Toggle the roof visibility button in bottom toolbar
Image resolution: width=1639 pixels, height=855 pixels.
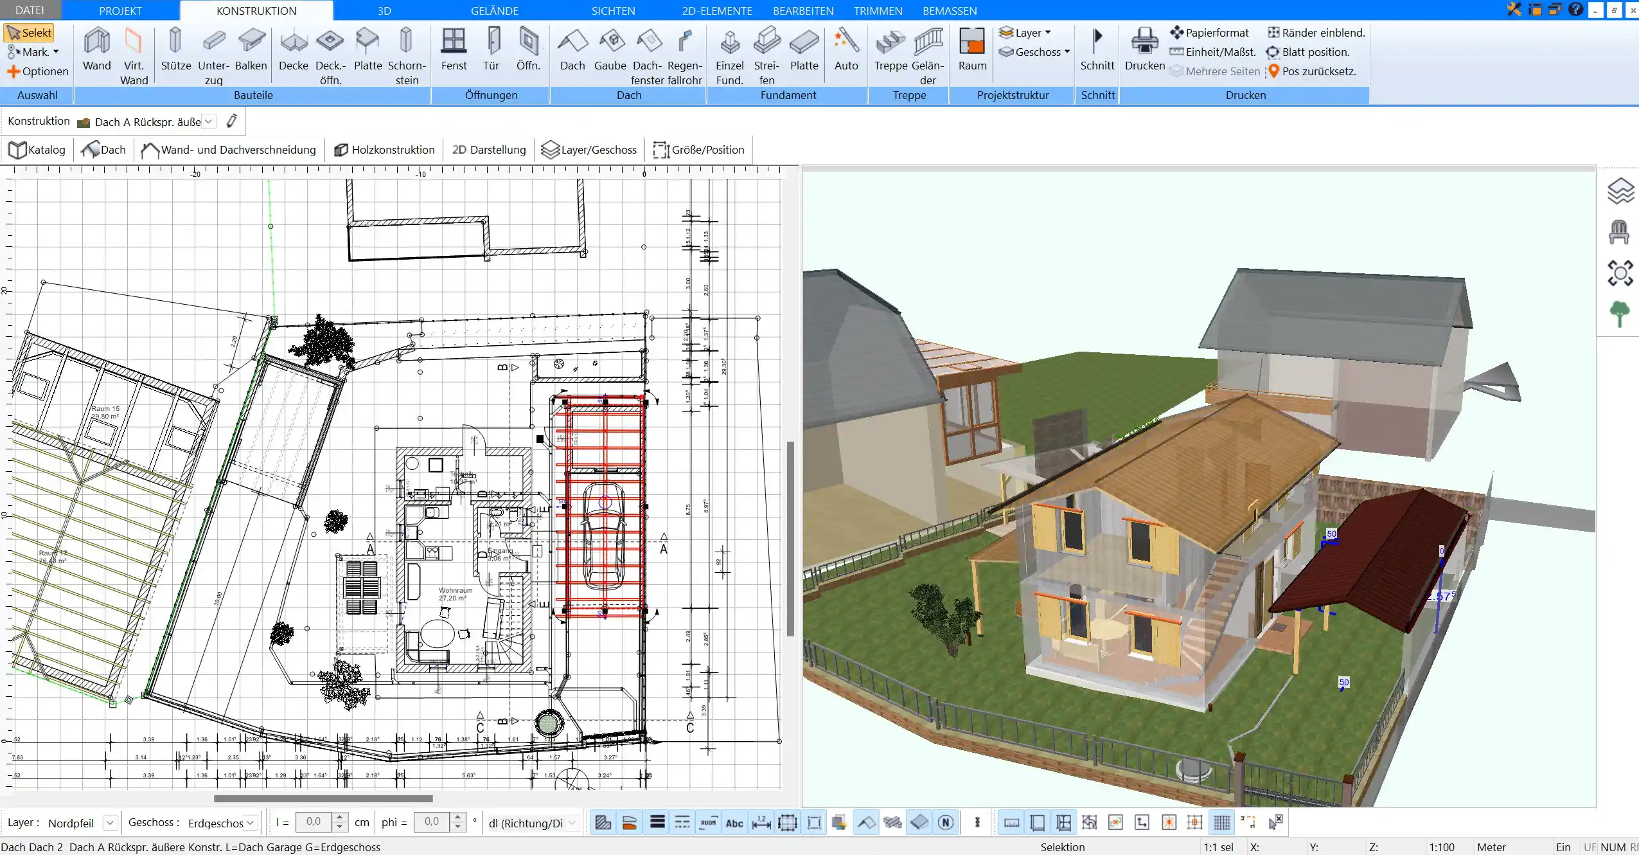point(866,822)
